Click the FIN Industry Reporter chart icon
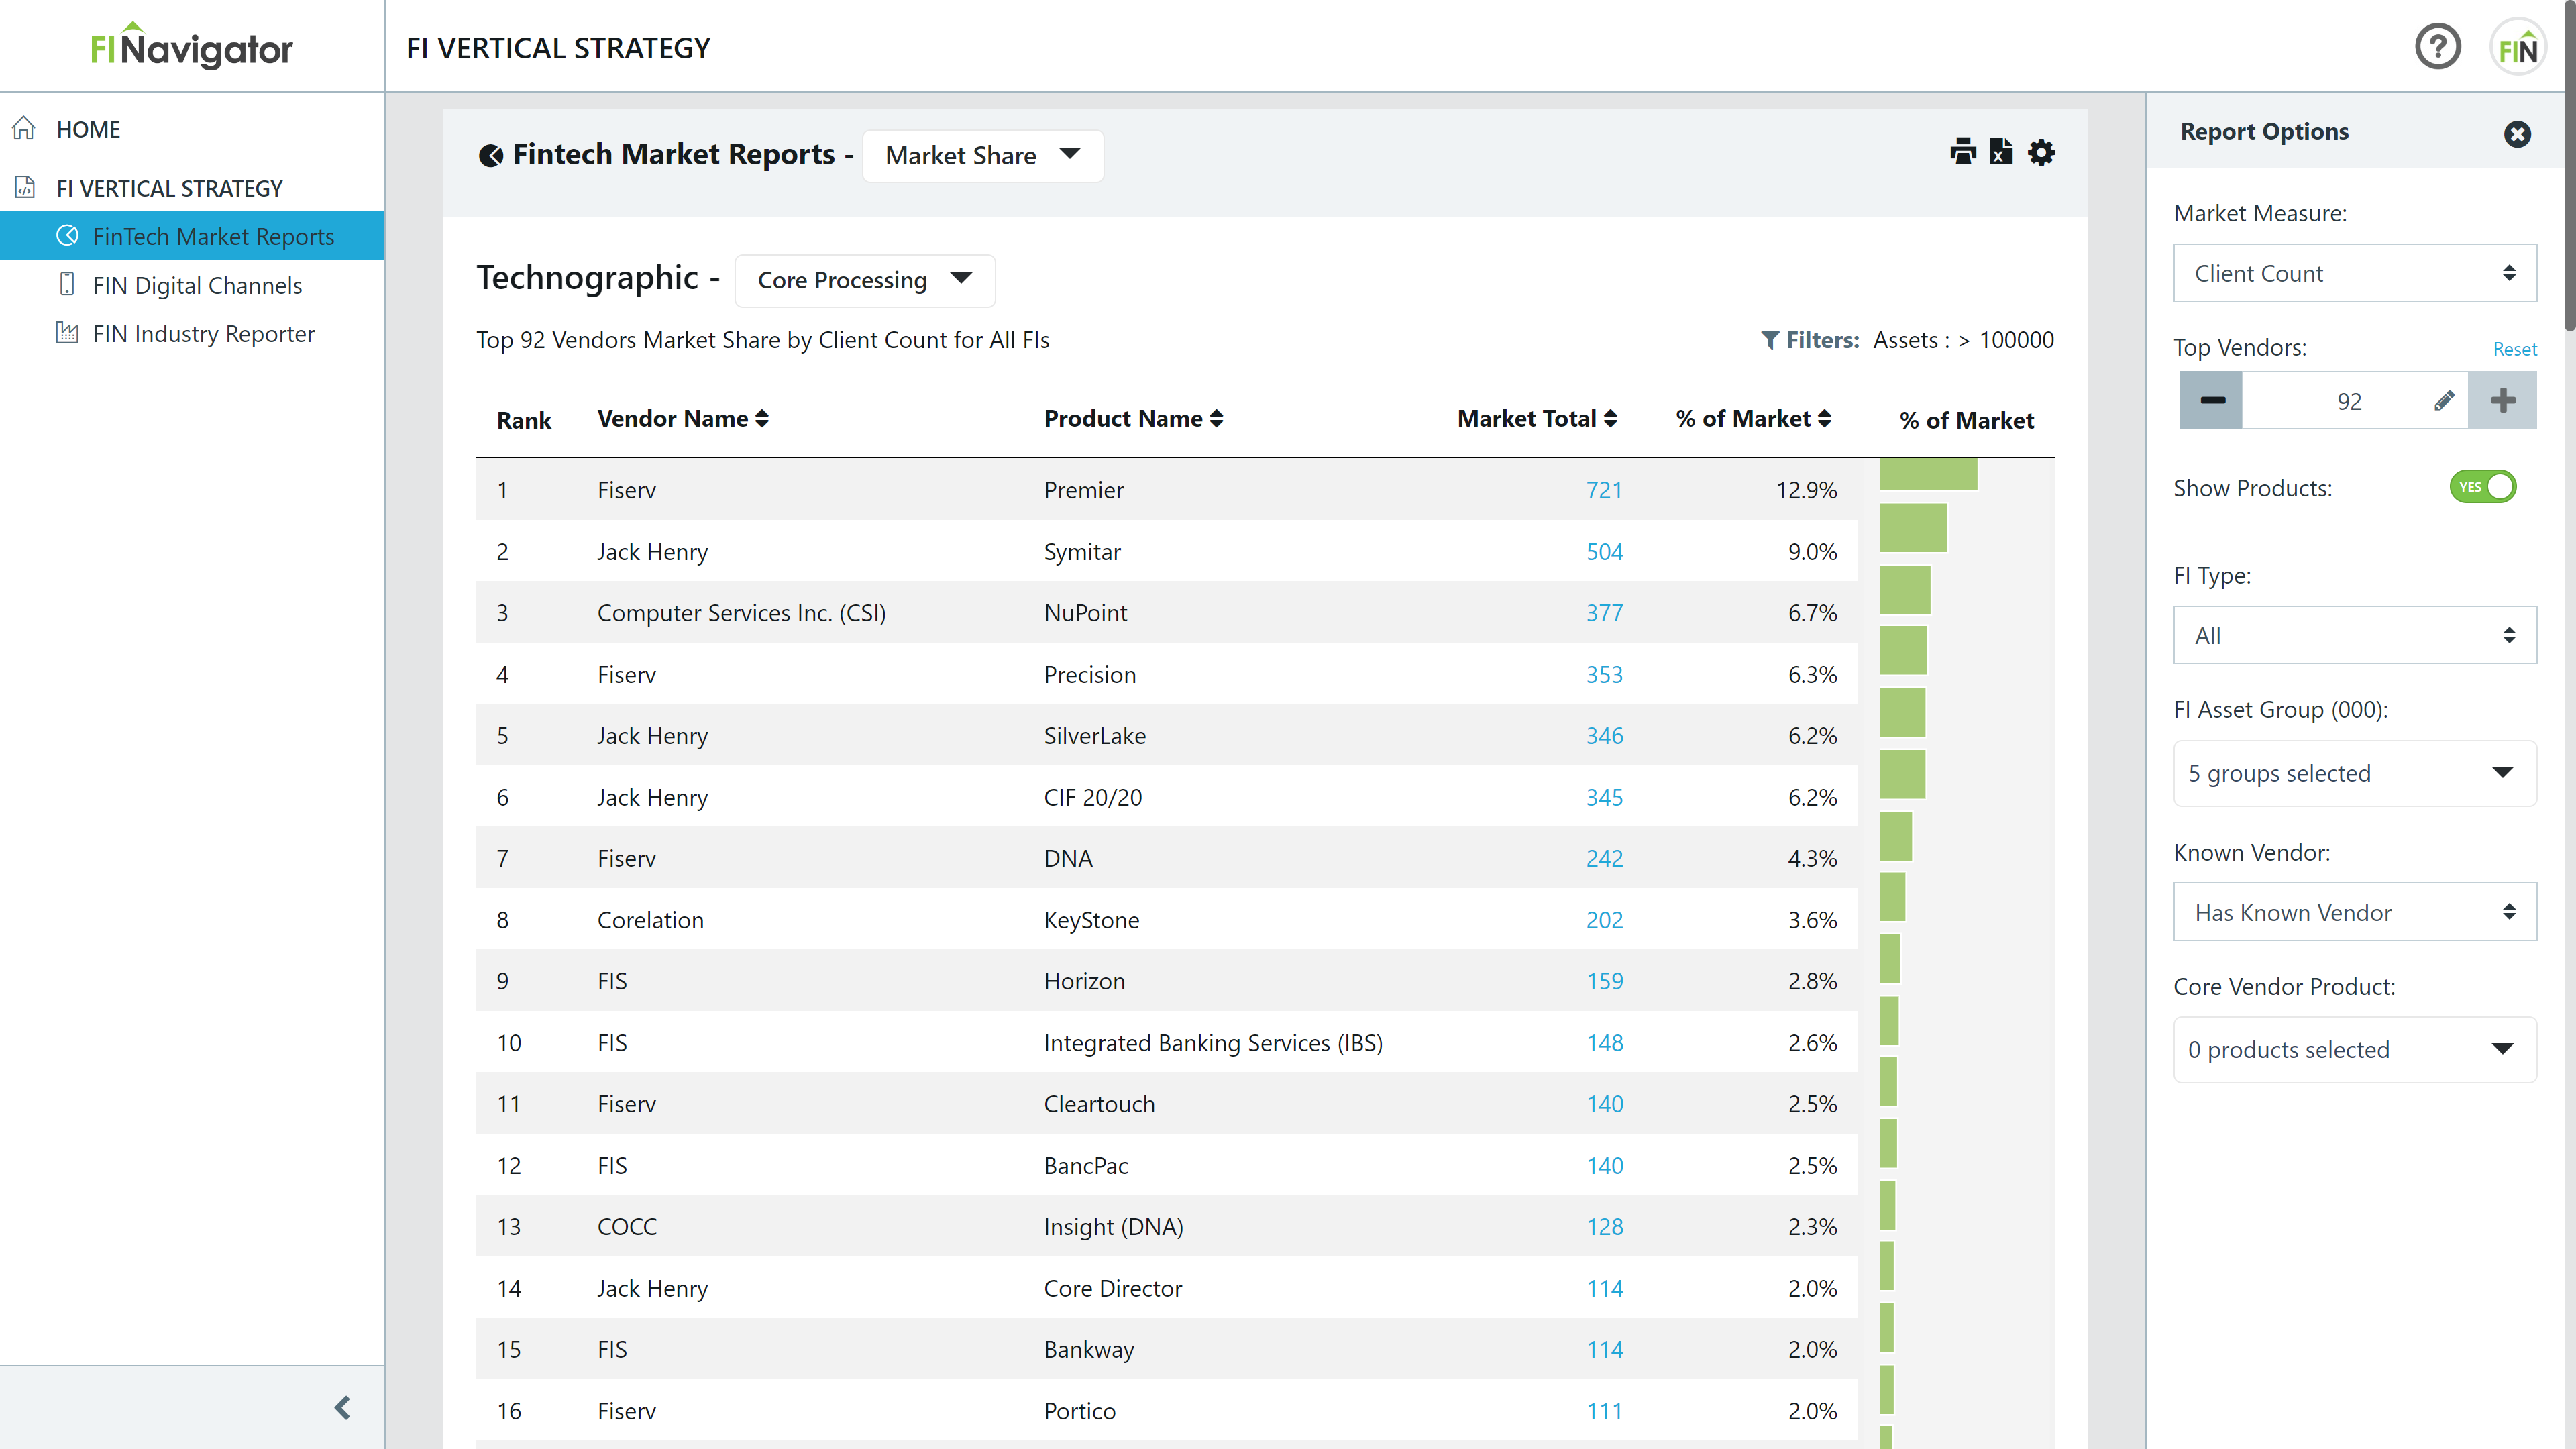The image size is (2576, 1449). coord(67,332)
